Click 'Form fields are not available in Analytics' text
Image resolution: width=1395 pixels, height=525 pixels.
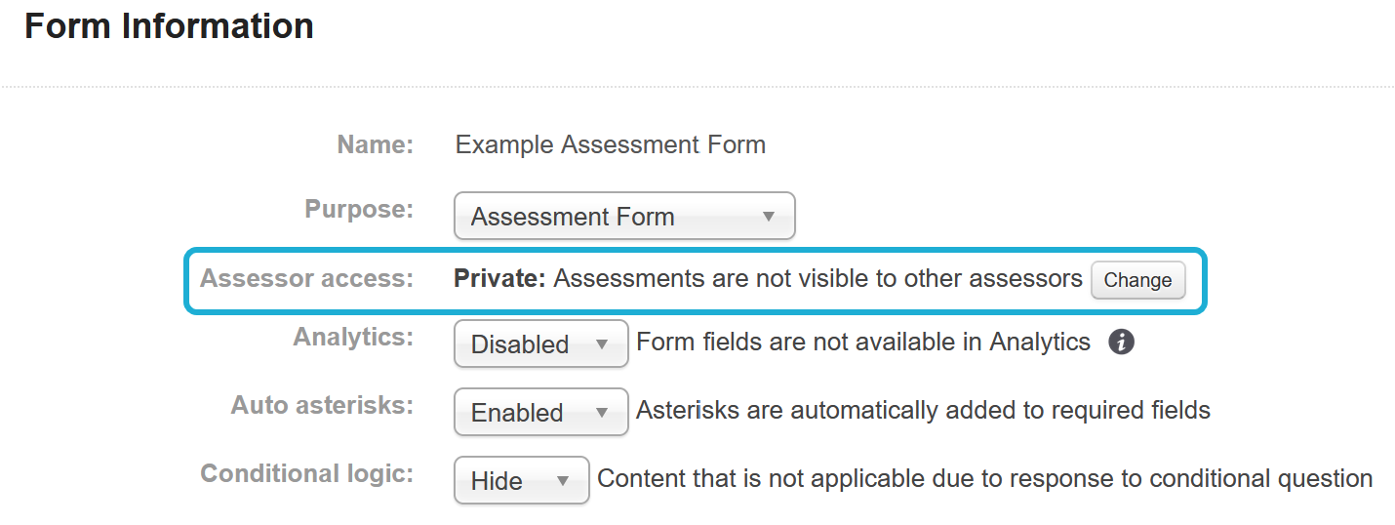(862, 343)
